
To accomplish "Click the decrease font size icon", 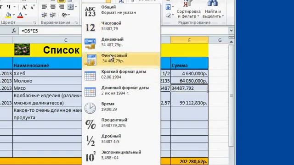I will pyautogui.click(x=32, y=7).
